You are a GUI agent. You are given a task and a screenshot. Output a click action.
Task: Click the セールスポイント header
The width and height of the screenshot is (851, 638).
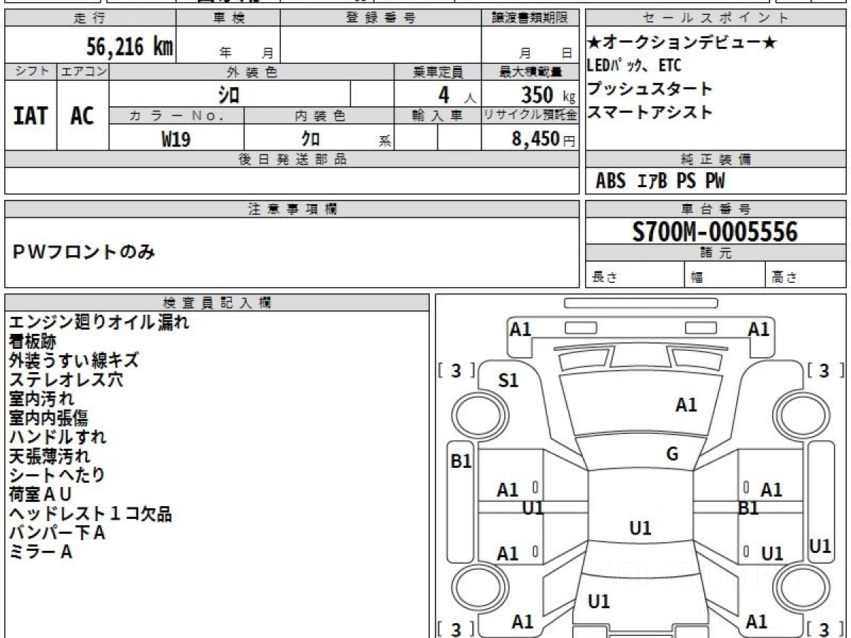[x=716, y=18]
